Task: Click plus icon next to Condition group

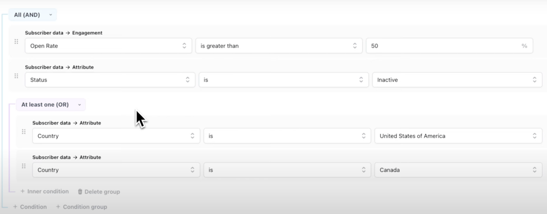Action: pyautogui.click(x=58, y=207)
